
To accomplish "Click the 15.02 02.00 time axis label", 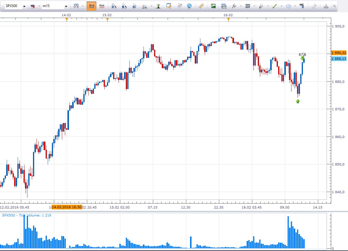I will [120, 207].
